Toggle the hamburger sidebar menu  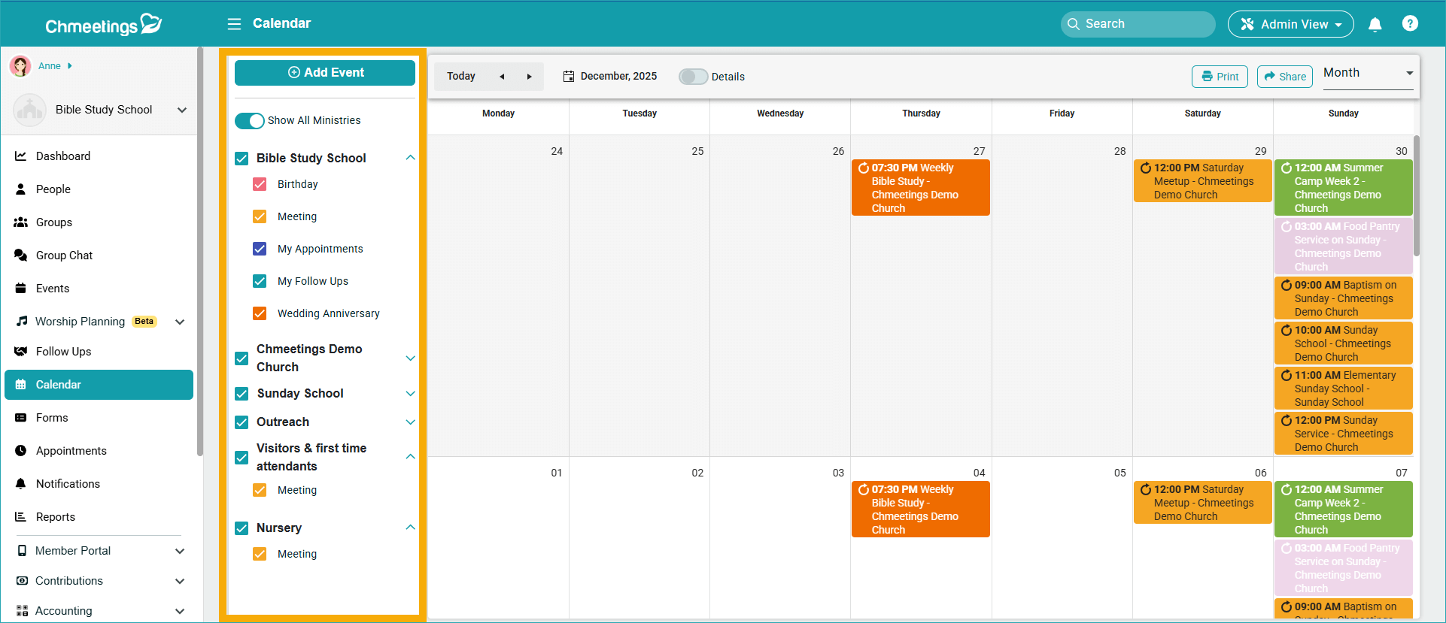point(234,24)
